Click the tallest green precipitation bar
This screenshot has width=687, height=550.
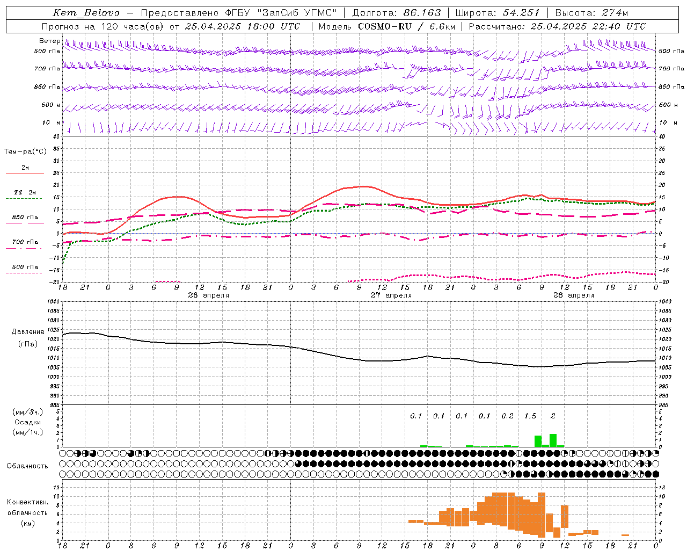[553, 440]
